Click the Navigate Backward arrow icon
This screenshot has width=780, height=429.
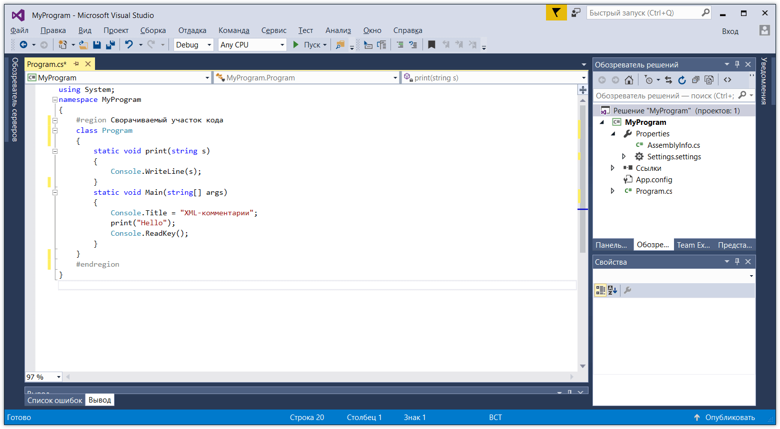[x=23, y=45]
